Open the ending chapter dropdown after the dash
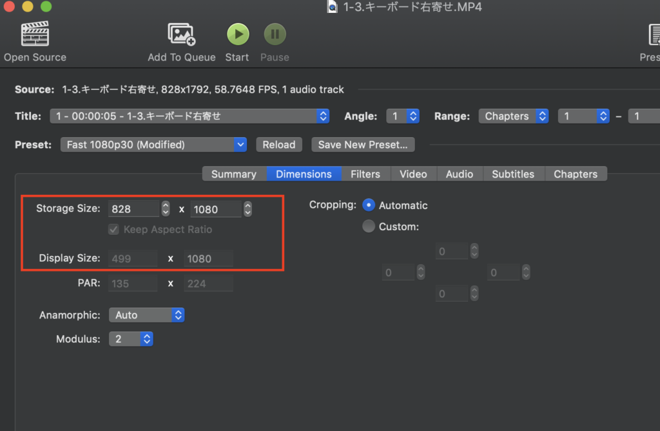This screenshot has width=660, height=431. tap(644, 116)
